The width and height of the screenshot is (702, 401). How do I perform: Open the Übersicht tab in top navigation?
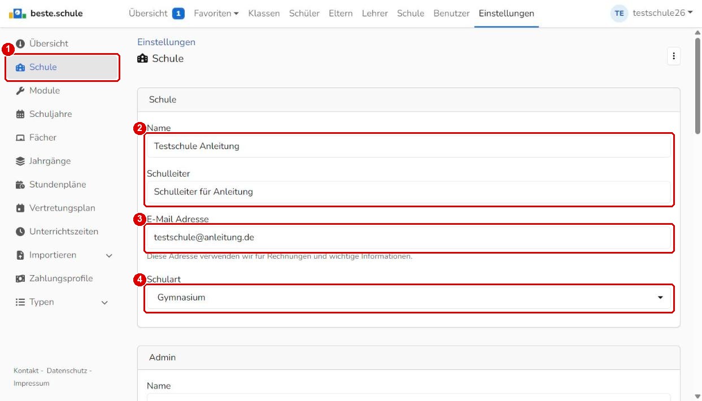[x=149, y=14]
